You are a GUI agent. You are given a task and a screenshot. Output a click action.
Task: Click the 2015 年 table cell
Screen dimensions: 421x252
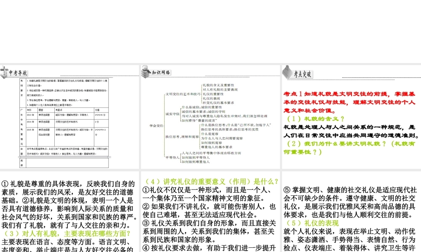pyautogui.click(x=32, y=136)
